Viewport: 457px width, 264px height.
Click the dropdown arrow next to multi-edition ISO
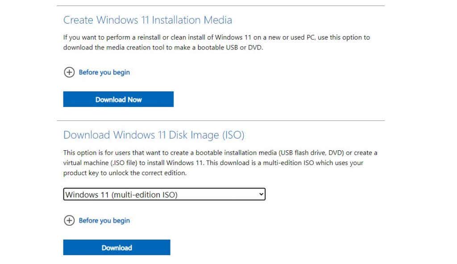coord(260,194)
